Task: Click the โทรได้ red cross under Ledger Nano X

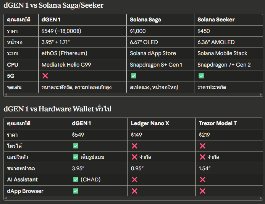Action: (134, 146)
